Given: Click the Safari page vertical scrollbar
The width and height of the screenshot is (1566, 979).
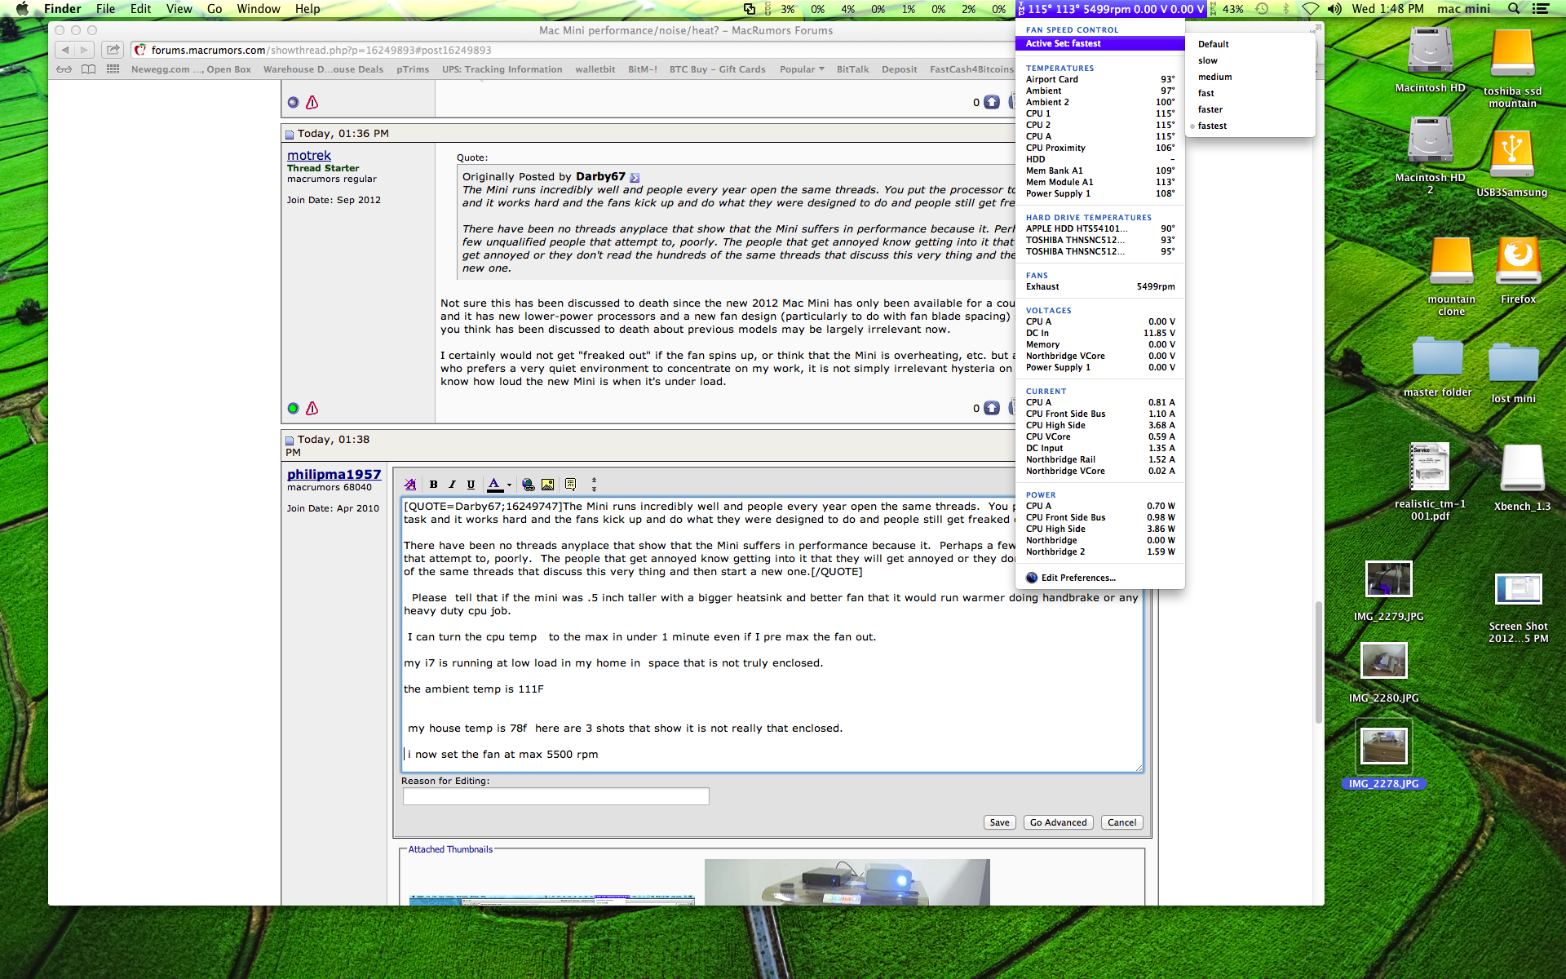Looking at the screenshot, I should click(1318, 662).
